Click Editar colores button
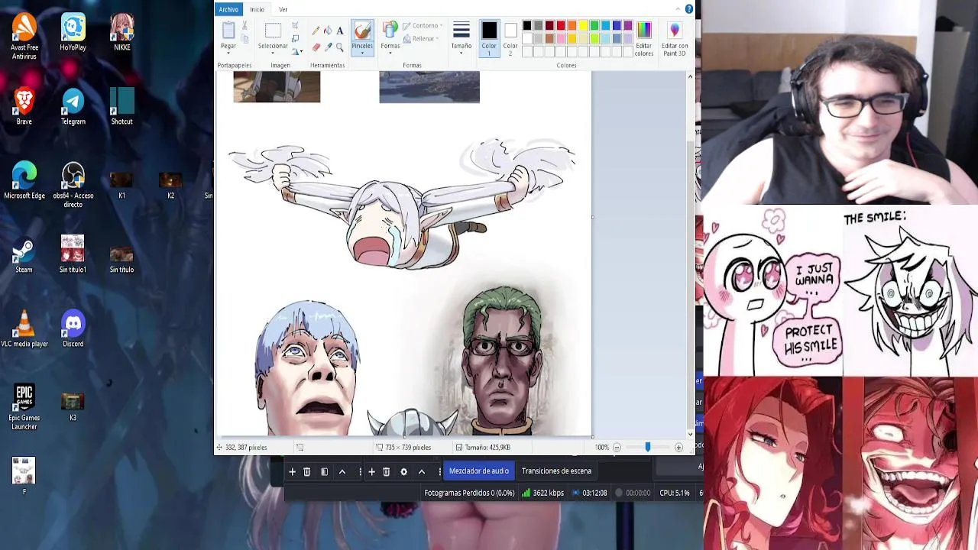 [x=644, y=39]
